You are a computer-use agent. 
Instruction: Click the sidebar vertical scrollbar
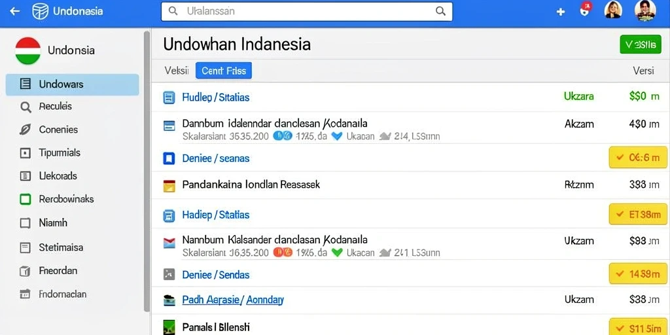tap(147, 171)
